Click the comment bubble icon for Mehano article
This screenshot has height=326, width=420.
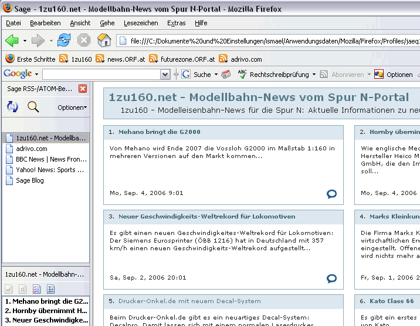pos(332,194)
